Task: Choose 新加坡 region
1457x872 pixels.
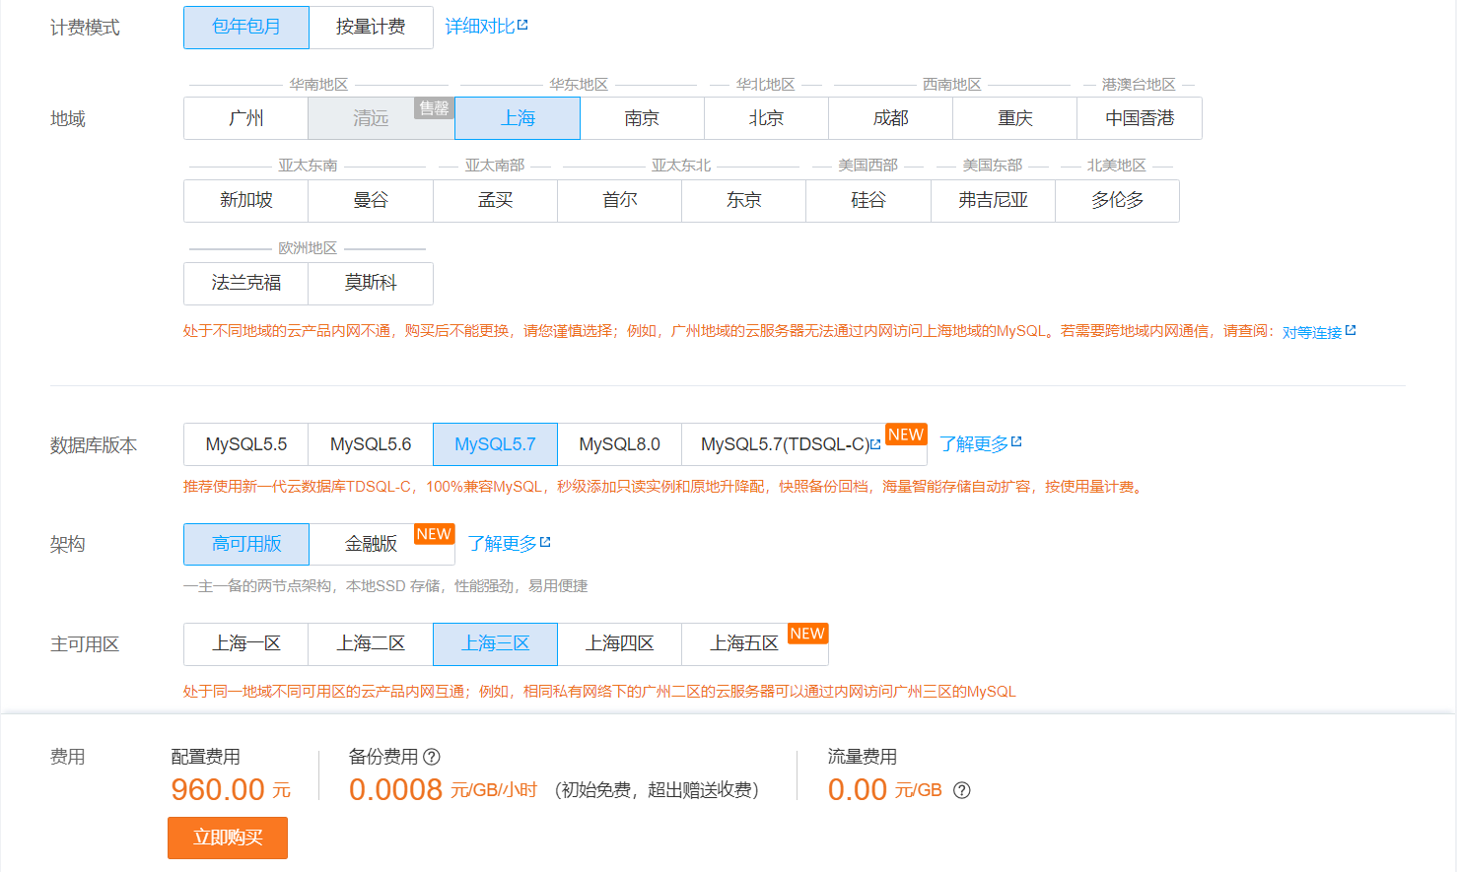Action: (246, 201)
